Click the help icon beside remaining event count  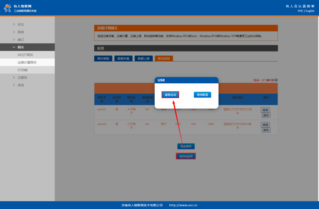[x=276, y=80]
